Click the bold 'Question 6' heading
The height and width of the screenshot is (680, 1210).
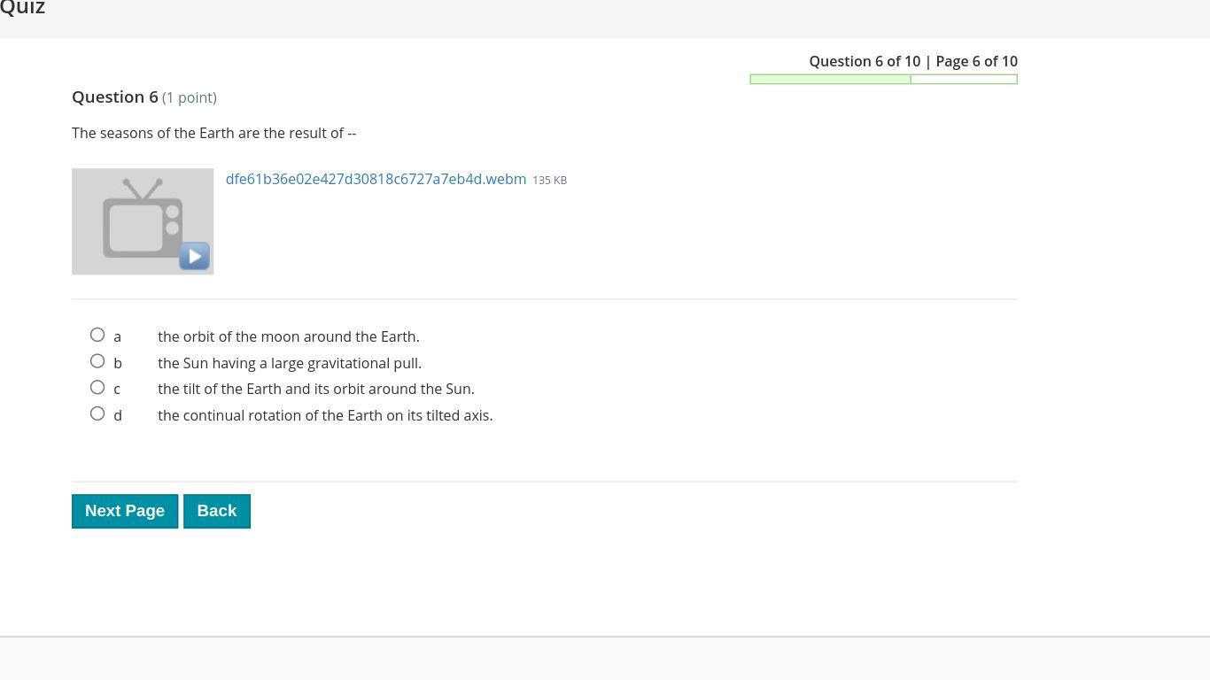[115, 97]
